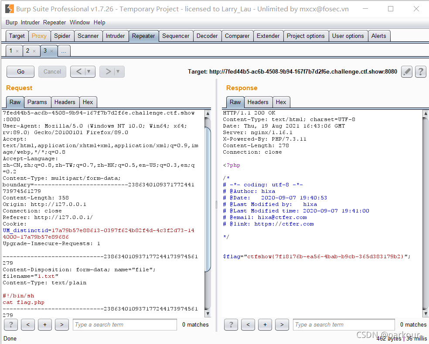Click the Cancel button
The image size is (429, 344).
(52, 71)
